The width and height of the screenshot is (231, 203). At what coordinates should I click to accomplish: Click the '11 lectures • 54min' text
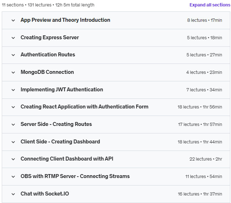(204, 177)
